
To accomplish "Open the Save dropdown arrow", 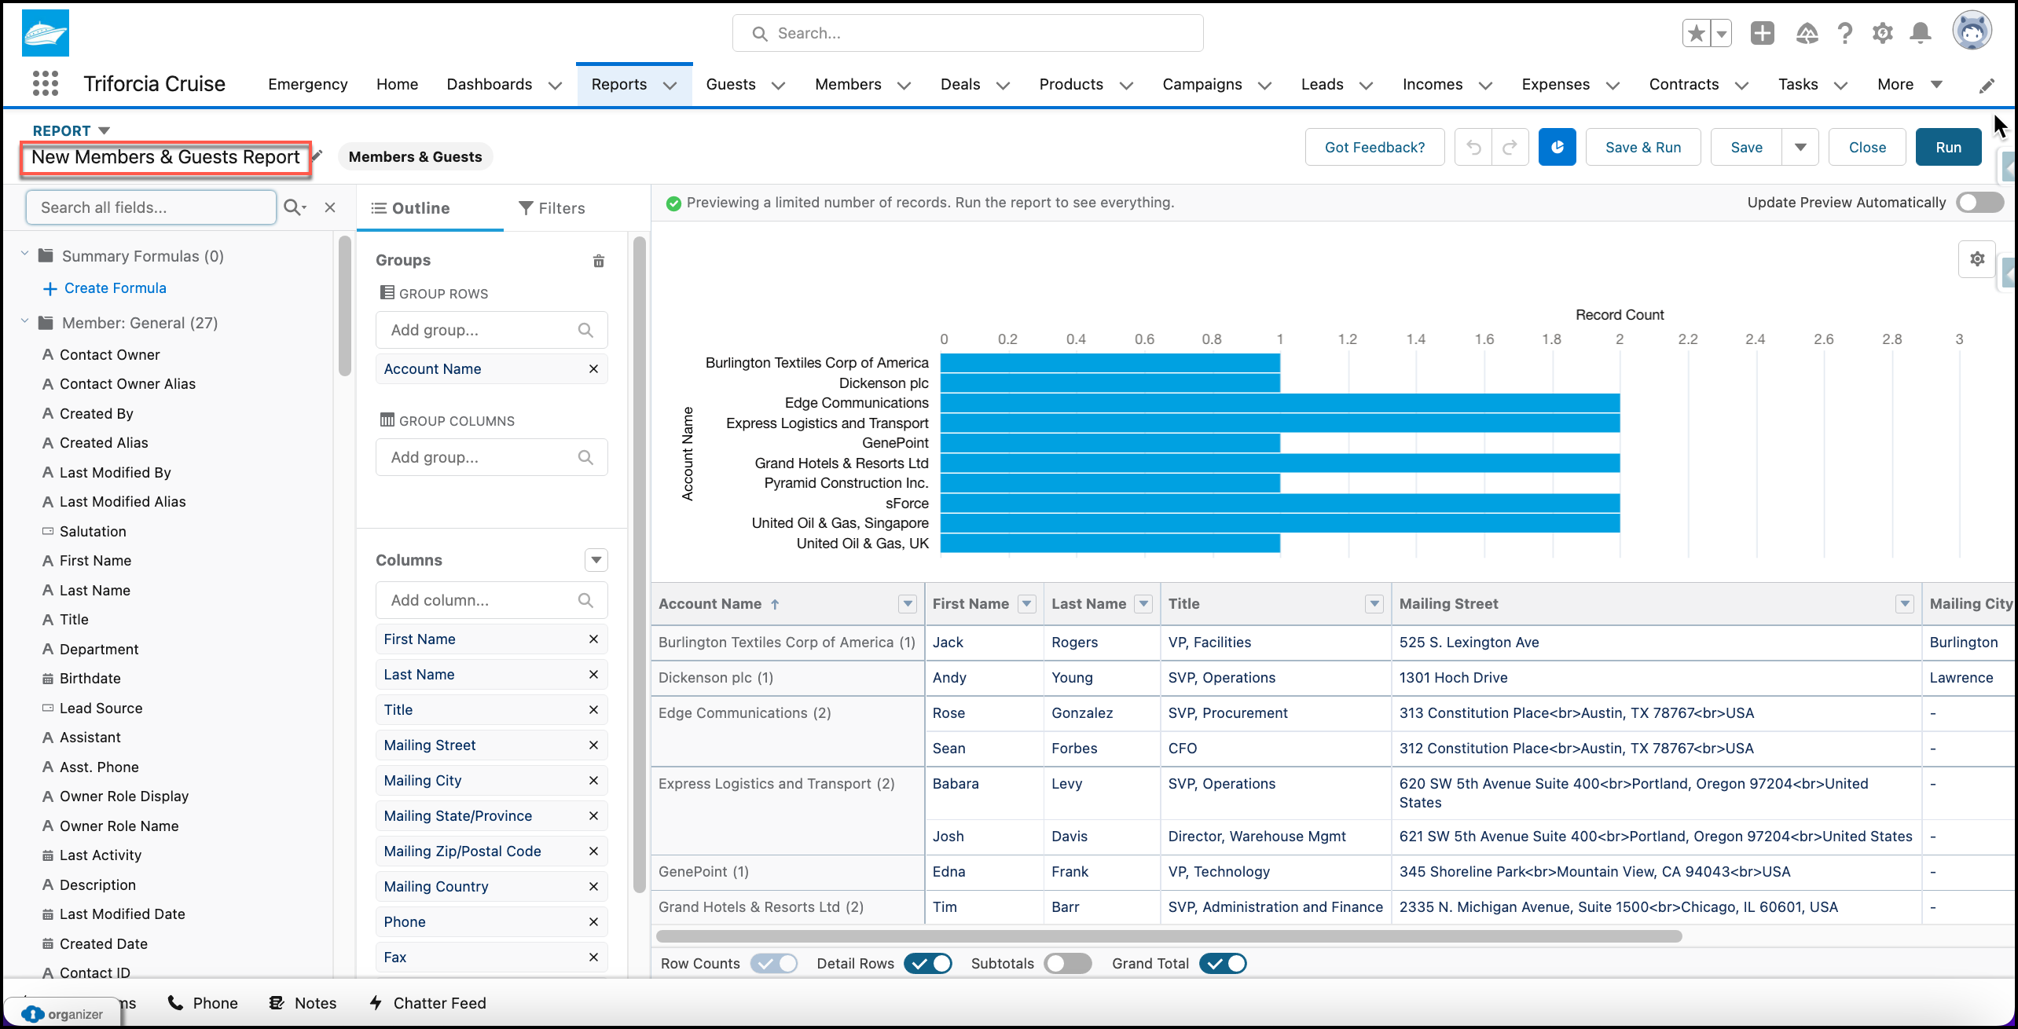I will coord(1800,147).
